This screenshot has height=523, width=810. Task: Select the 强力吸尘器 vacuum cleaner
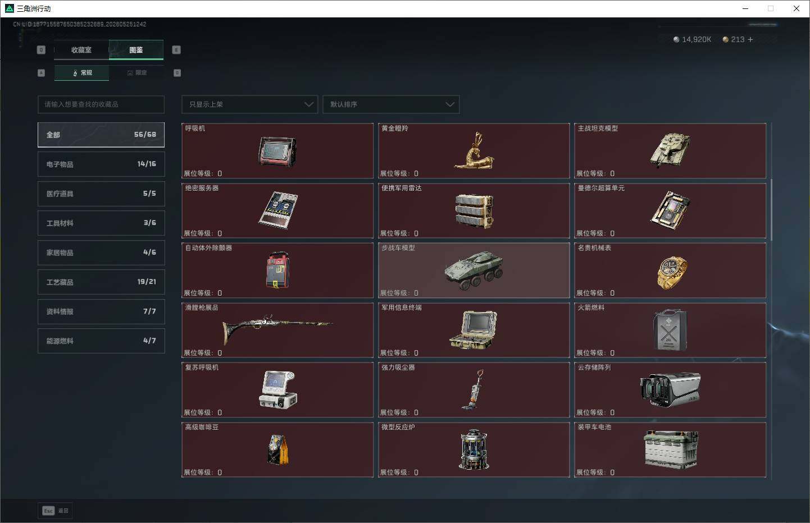click(474, 390)
